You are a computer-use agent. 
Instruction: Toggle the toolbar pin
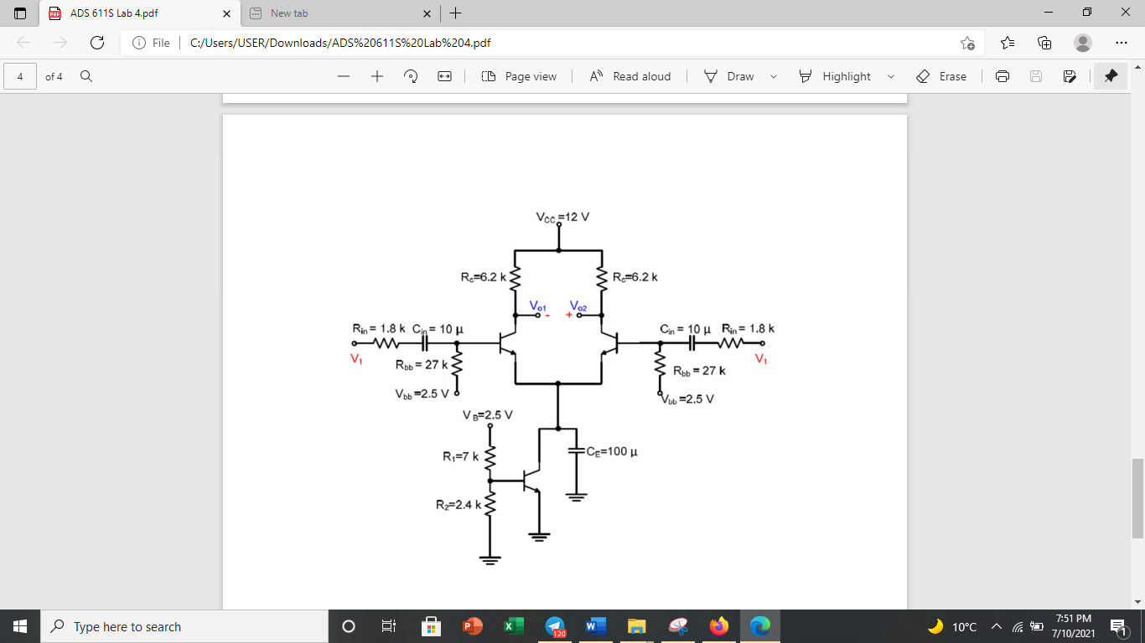(1110, 76)
